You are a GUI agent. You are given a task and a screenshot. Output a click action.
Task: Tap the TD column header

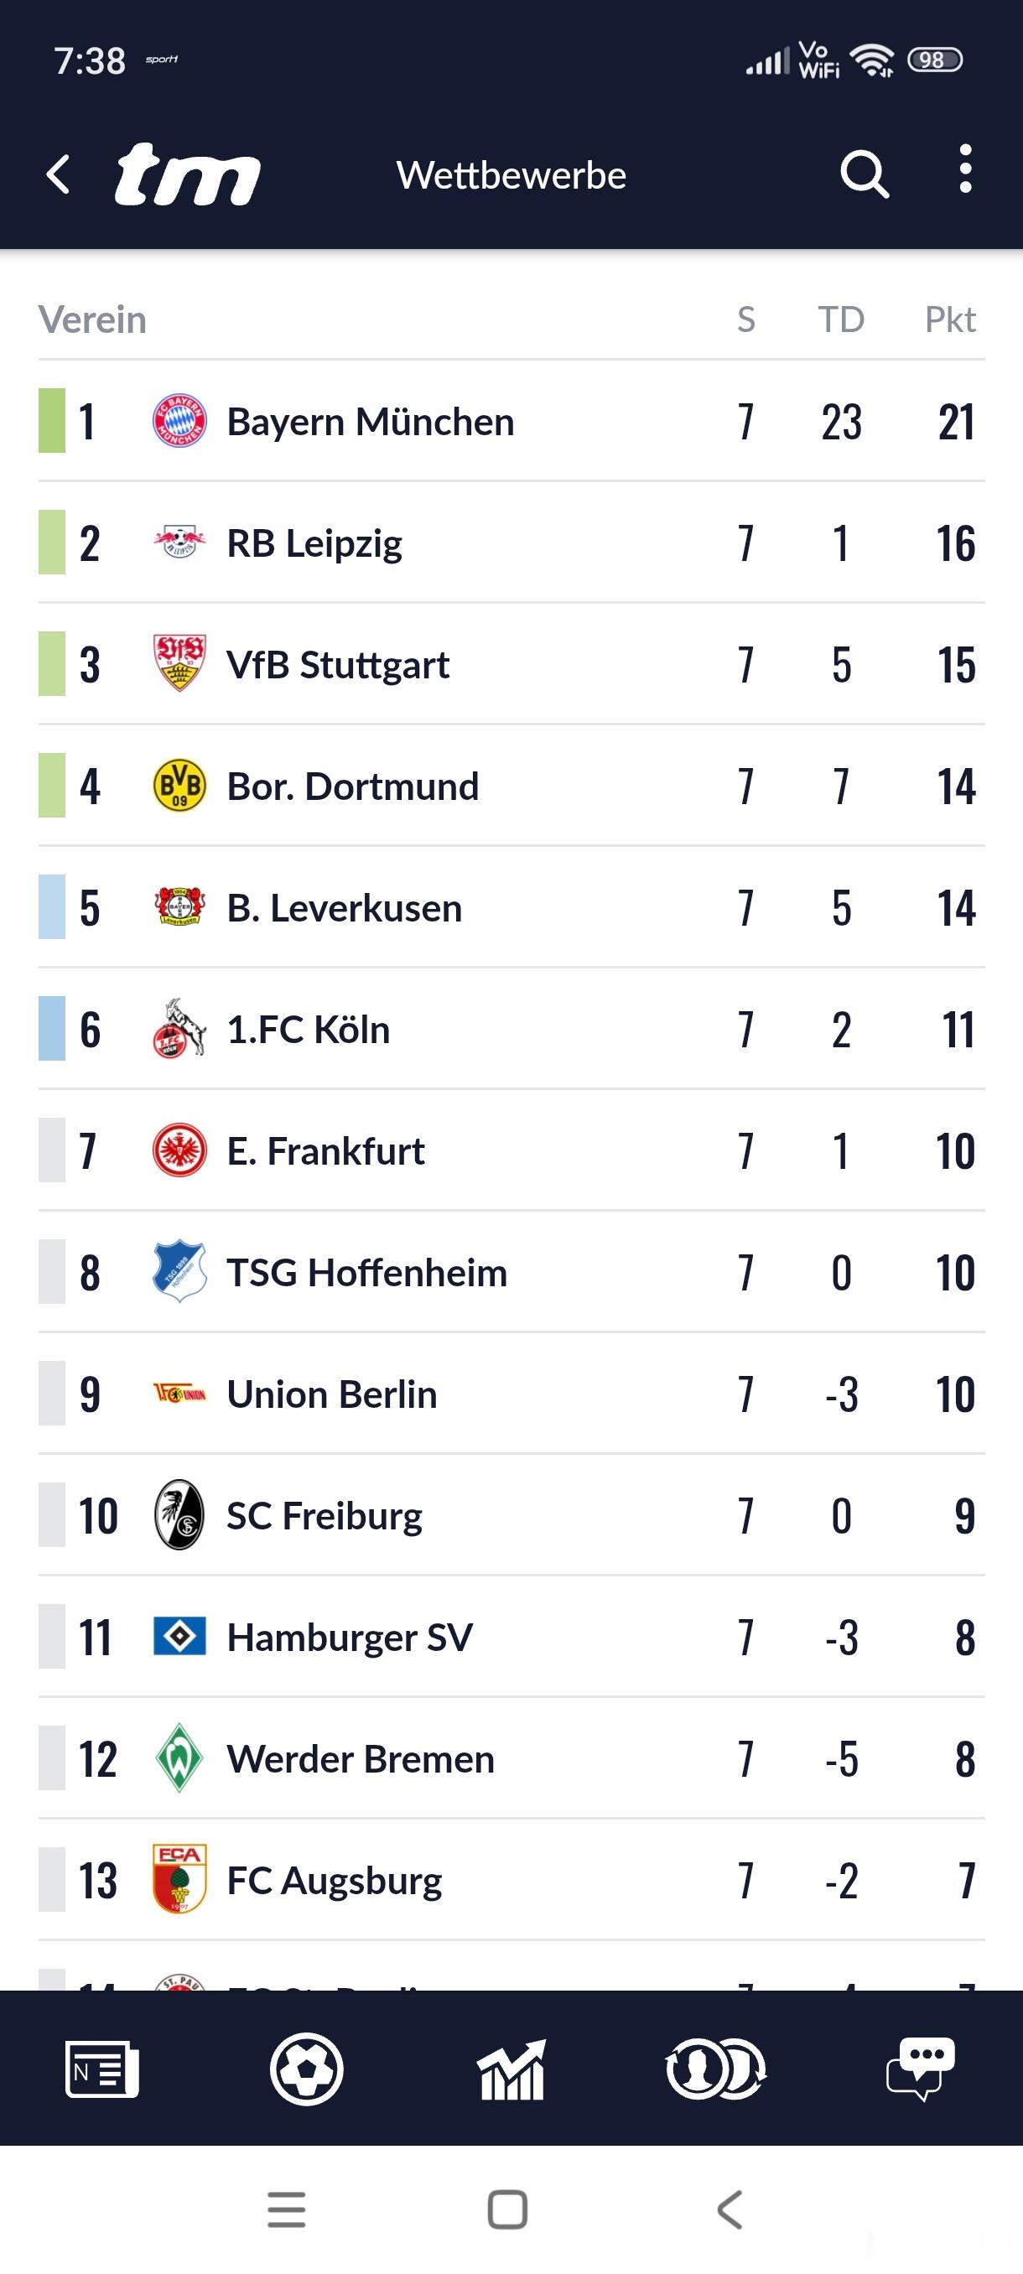tap(840, 319)
